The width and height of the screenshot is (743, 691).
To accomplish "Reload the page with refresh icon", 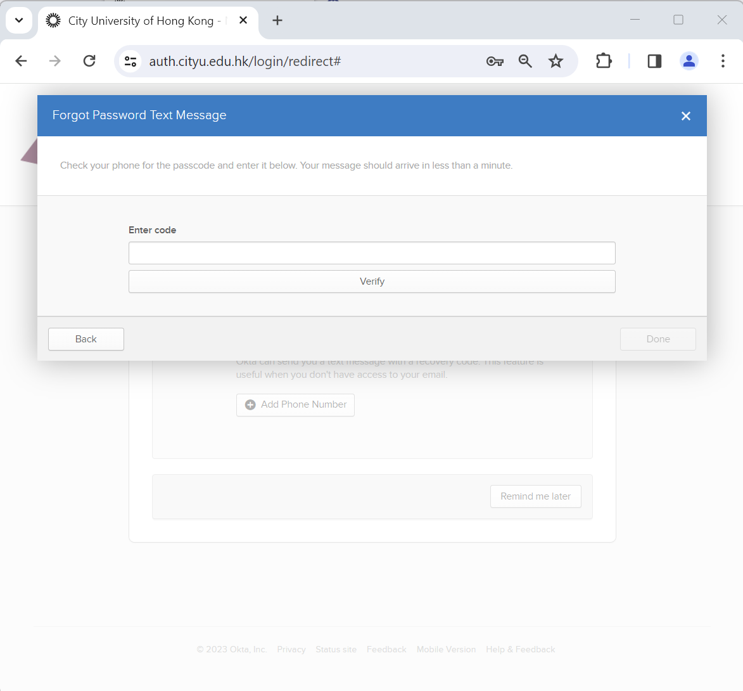I will point(89,61).
